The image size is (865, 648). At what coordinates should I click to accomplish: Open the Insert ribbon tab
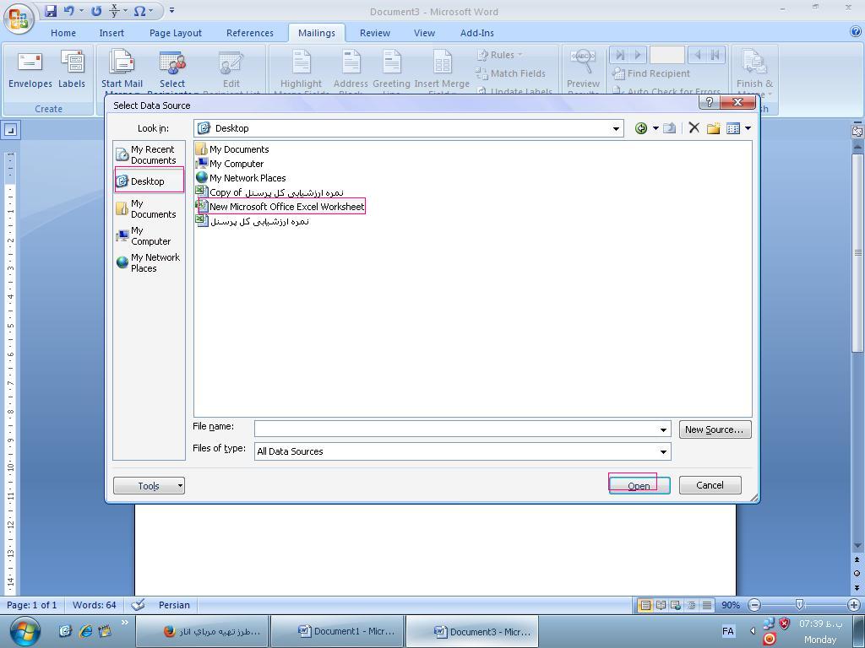pyautogui.click(x=112, y=33)
